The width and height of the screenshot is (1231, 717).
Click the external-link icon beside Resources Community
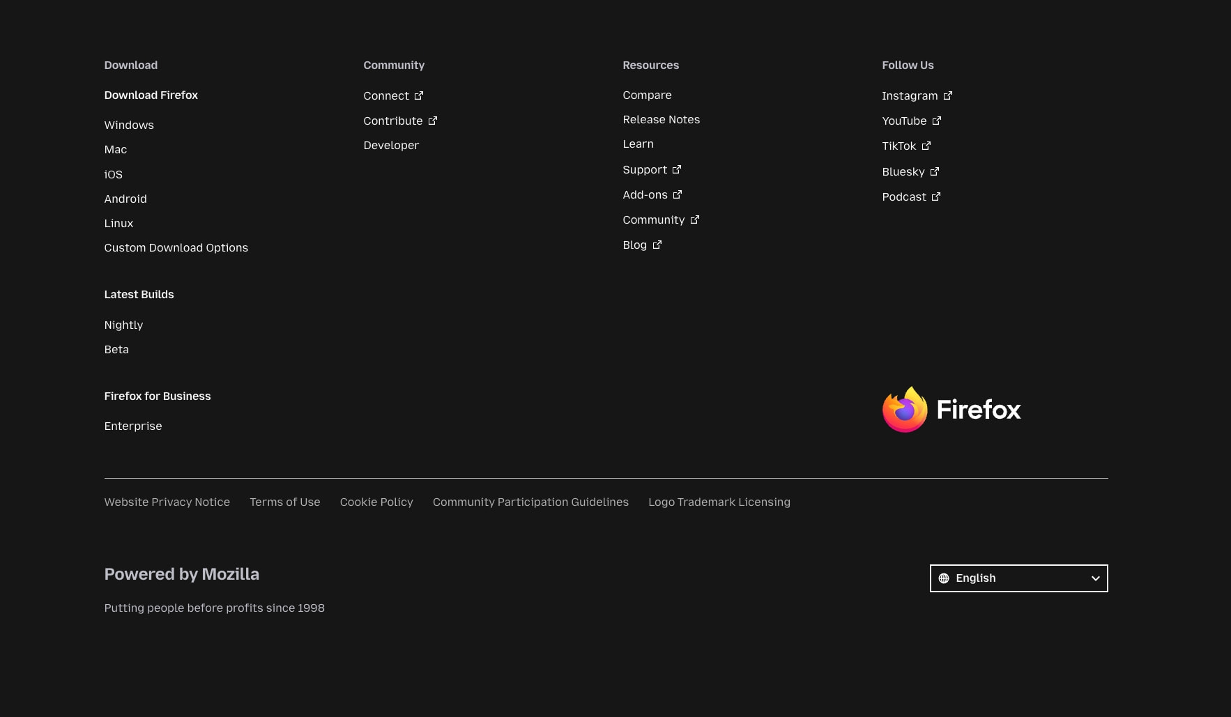[695, 219]
